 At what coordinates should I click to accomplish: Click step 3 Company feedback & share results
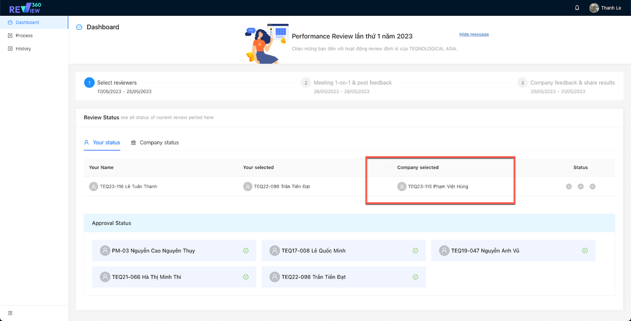572,83
